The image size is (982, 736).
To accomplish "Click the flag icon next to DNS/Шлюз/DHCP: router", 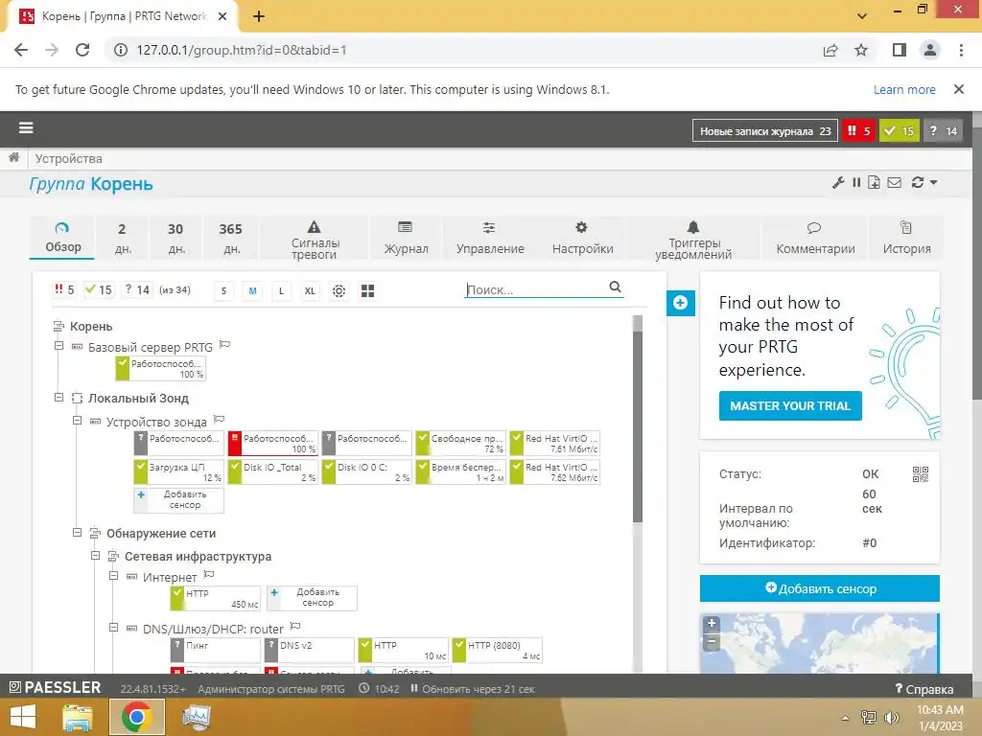I will click(295, 626).
